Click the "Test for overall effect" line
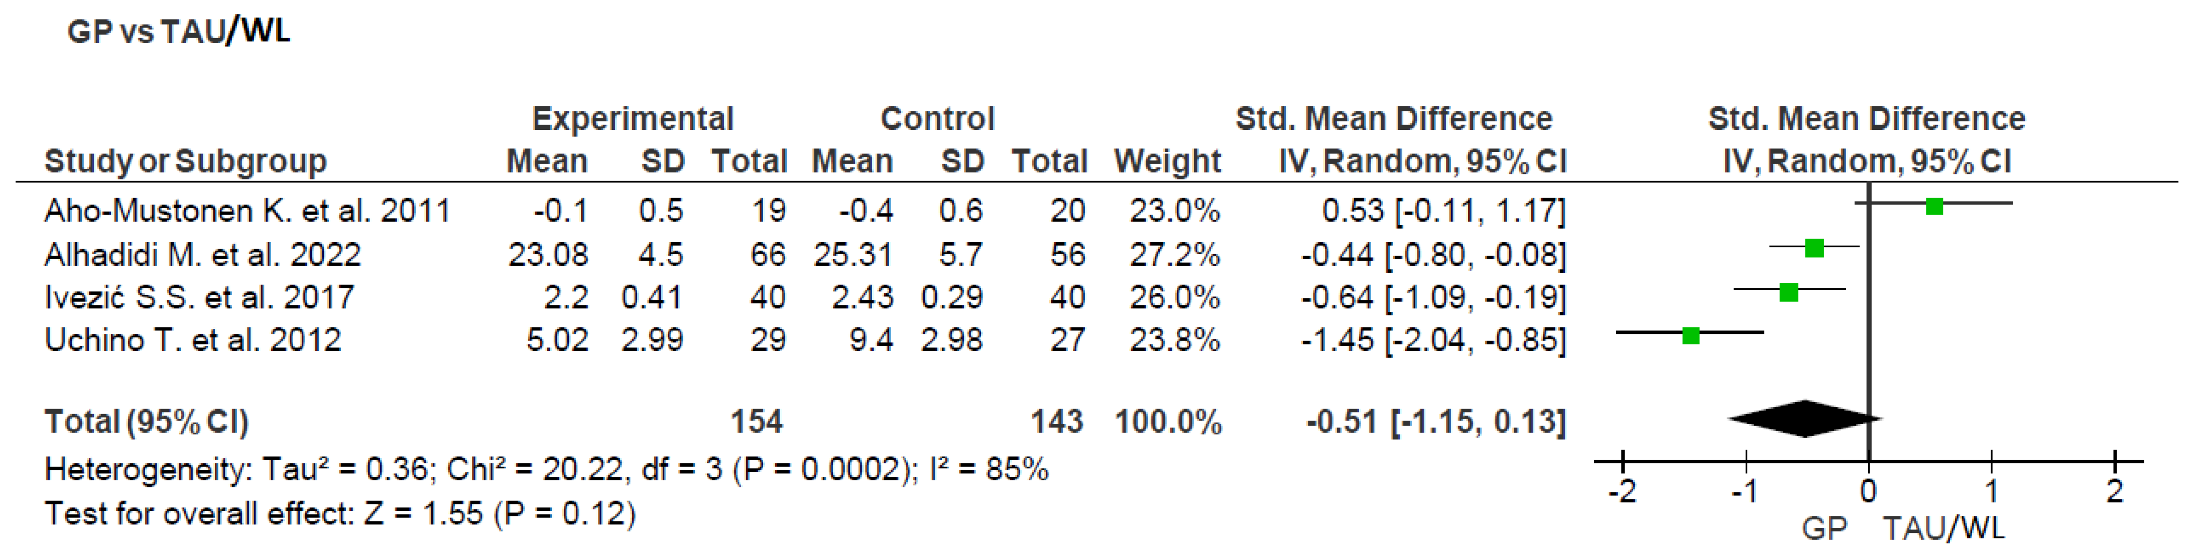Viewport: 2193px width, 556px height. (340, 513)
